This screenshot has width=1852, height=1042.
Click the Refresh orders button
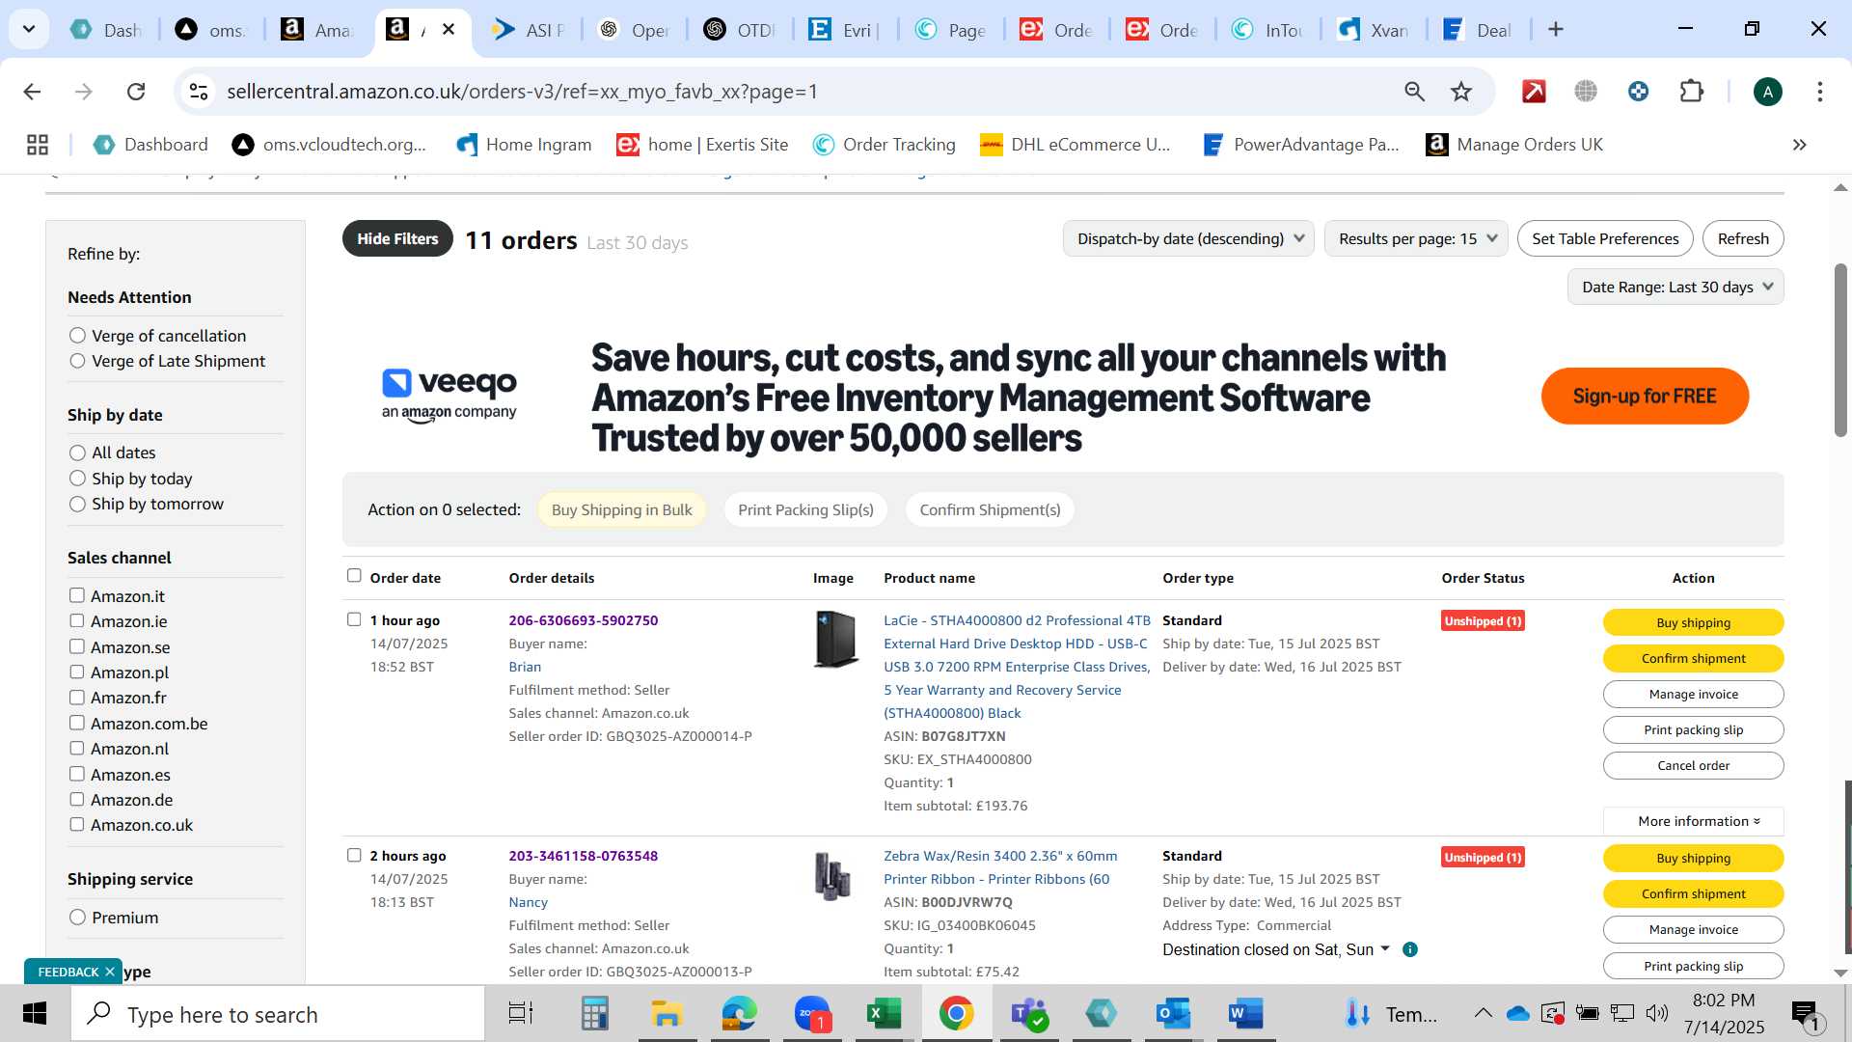point(1743,238)
